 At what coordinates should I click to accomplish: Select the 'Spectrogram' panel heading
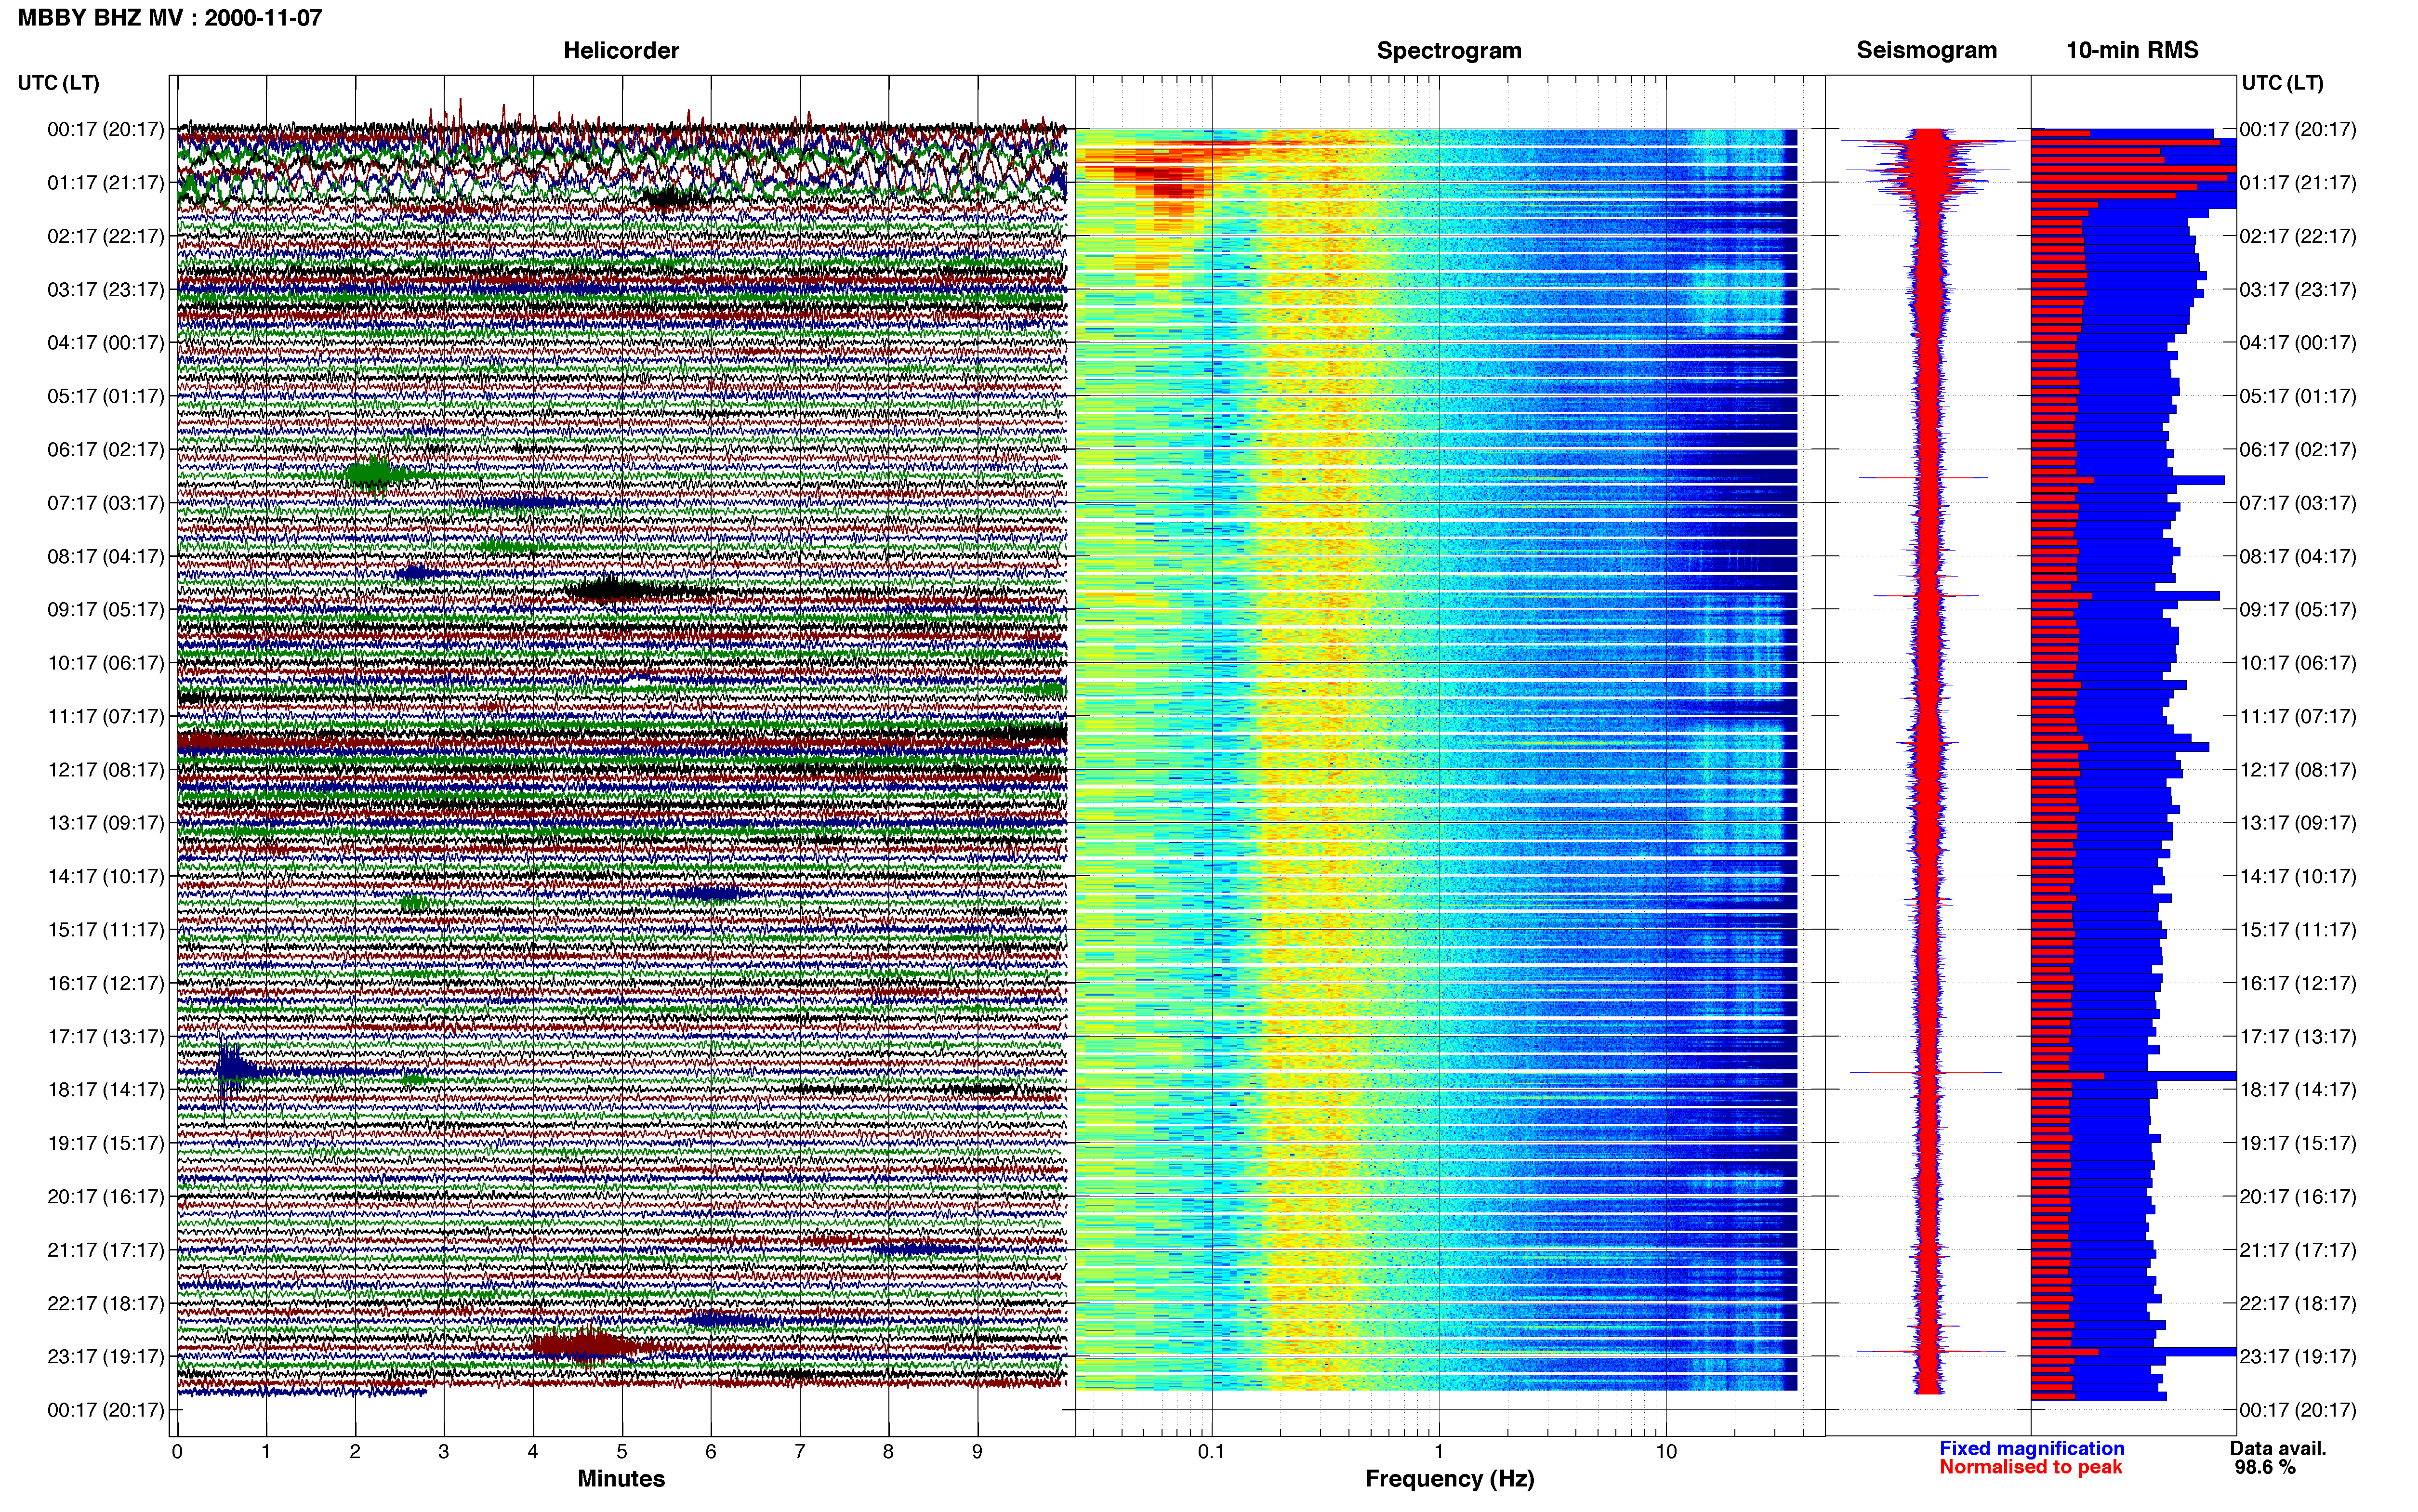pos(1449,50)
